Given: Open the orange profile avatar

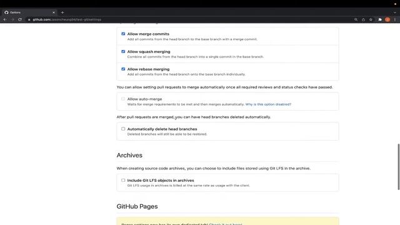Looking at the screenshot, I should click(387, 19).
